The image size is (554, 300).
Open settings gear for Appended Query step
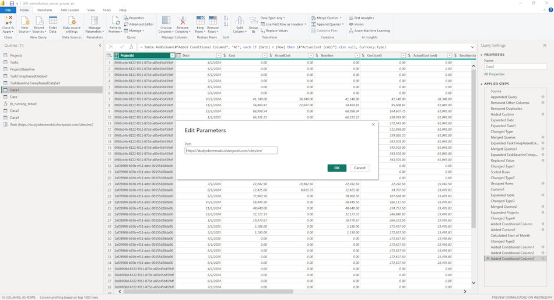point(543,96)
